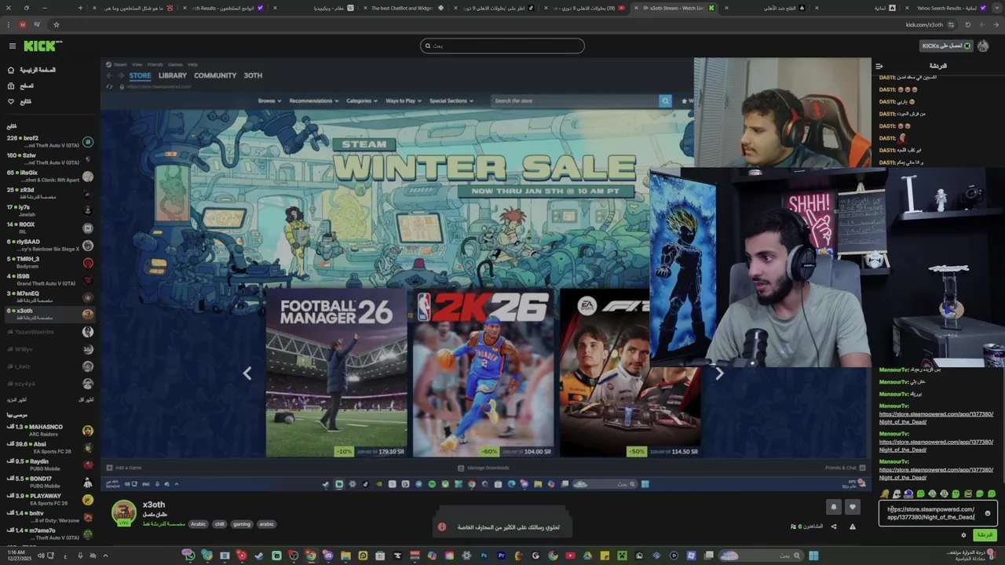The image size is (1005, 565).
Task: Open first MansourTv Steam store link
Action: tap(936, 418)
